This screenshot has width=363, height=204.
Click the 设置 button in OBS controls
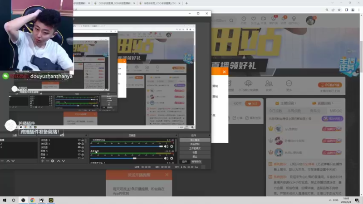(x=195, y=153)
